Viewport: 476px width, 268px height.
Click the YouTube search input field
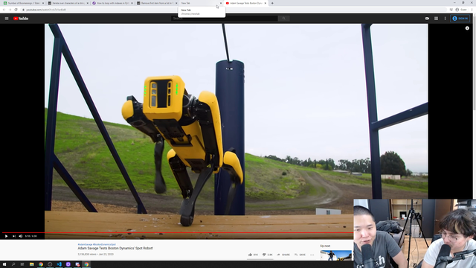click(225, 19)
